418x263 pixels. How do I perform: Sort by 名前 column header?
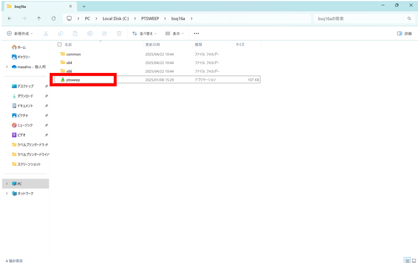(68, 45)
